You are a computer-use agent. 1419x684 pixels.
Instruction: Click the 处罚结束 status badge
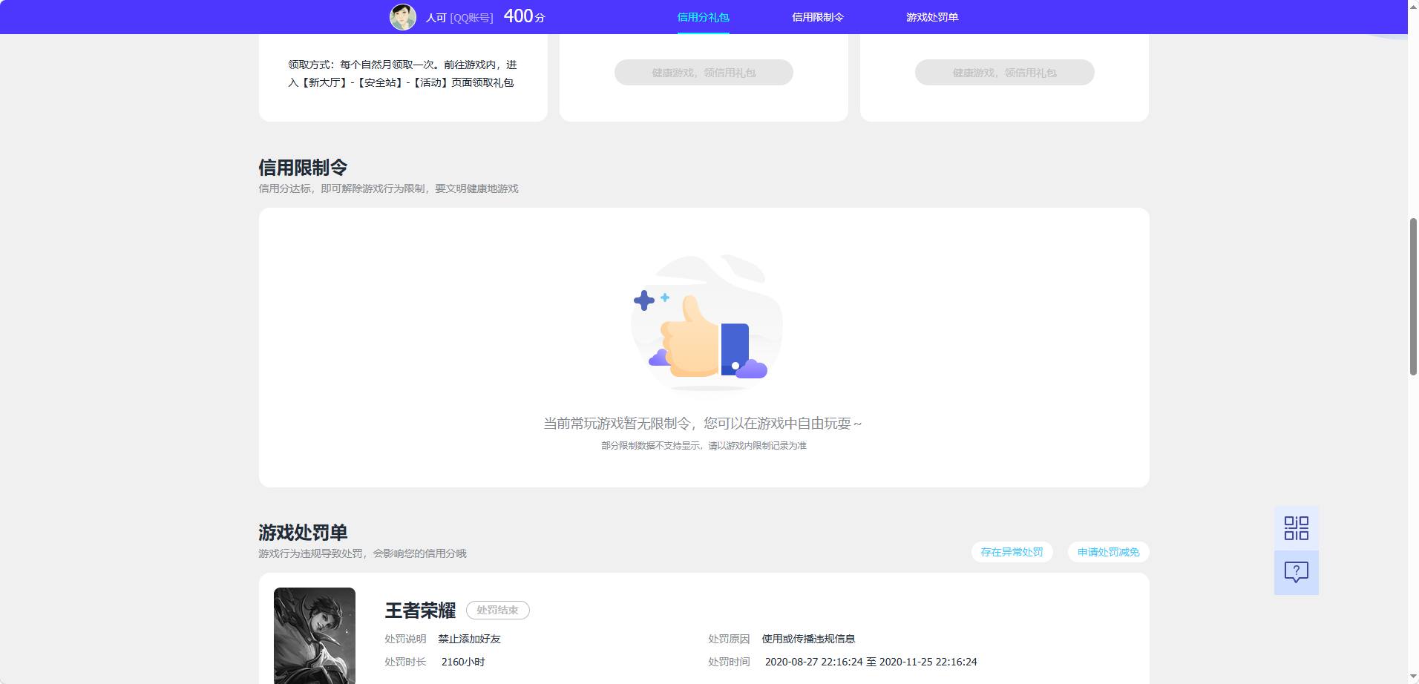coord(497,610)
